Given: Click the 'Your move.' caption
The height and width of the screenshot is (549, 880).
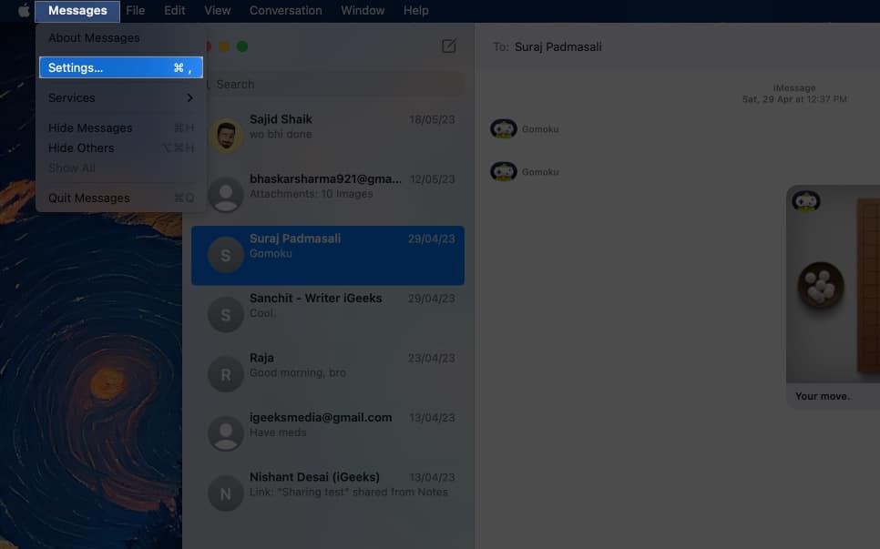Looking at the screenshot, I should click(x=823, y=396).
